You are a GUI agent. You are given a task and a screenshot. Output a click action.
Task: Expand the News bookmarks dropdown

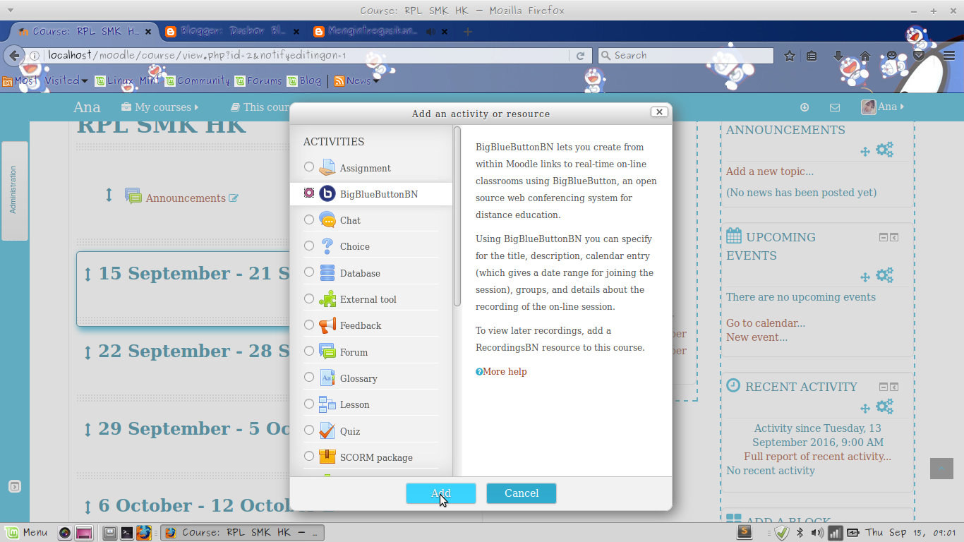tap(357, 80)
